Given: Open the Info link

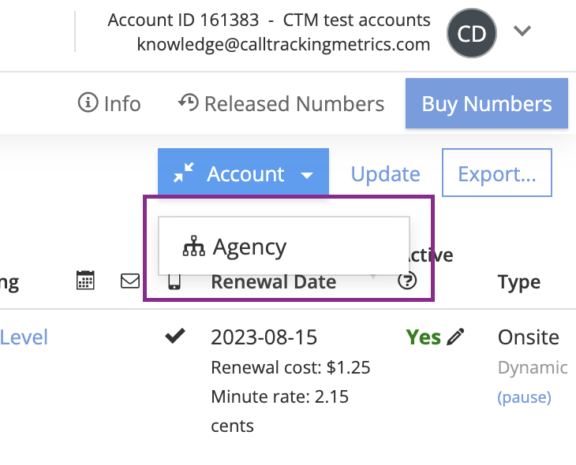Looking at the screenshot, I should 110,103.
